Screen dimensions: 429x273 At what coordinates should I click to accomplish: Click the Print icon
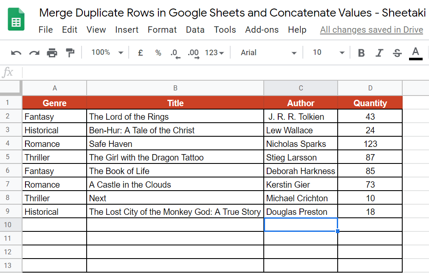[x=52, y=53]
